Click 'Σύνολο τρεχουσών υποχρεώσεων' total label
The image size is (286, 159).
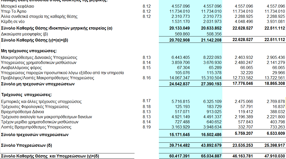(x=35, y=135)
